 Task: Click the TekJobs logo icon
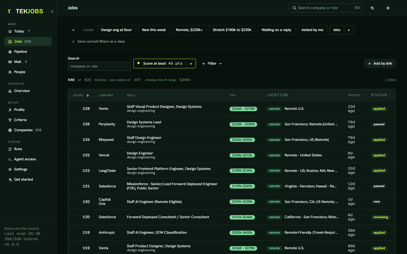point(9,11)
